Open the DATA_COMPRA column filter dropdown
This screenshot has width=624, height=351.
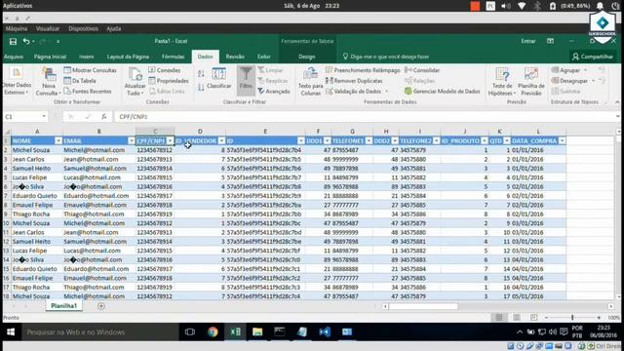tap(562, 140)
